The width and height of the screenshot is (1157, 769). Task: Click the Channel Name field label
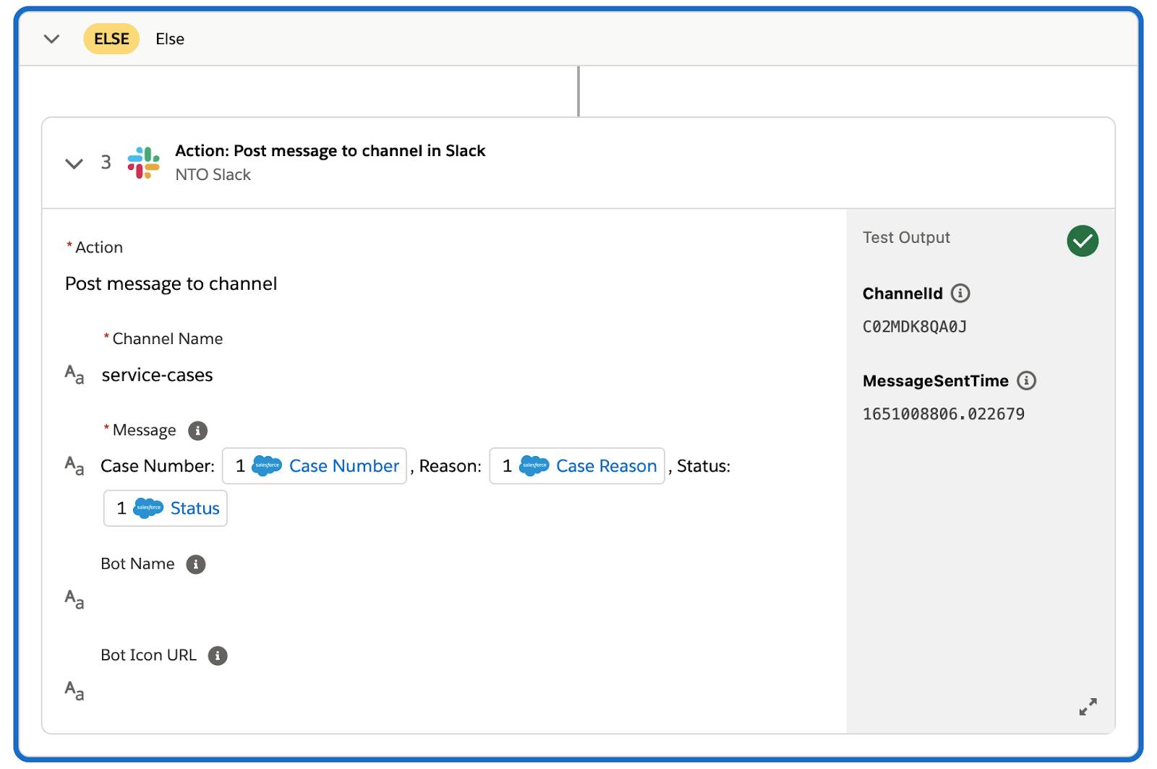(x=168, y=339)
